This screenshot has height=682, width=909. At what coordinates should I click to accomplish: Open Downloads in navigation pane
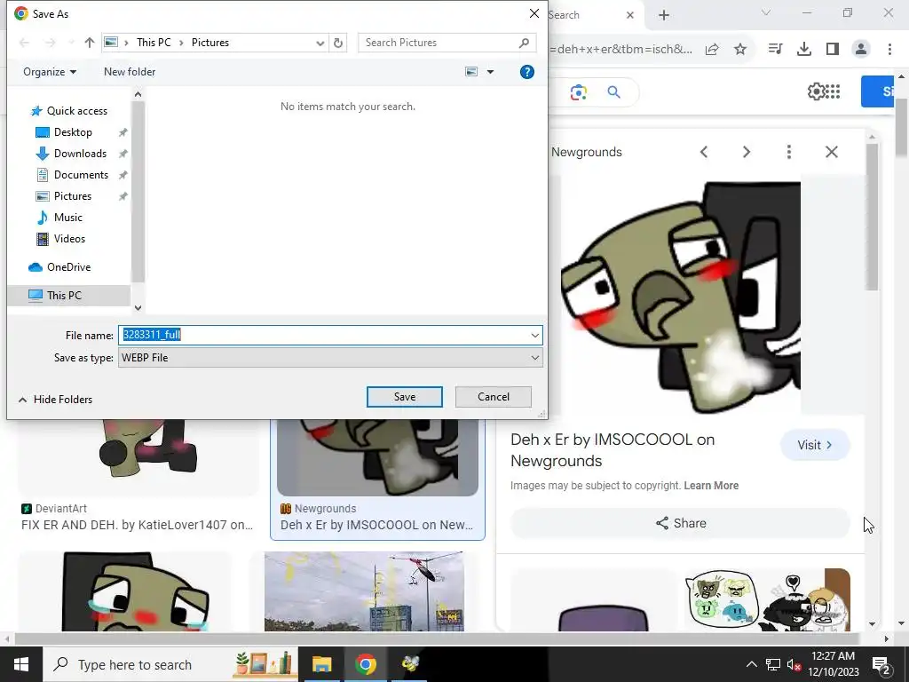[80, 154]
